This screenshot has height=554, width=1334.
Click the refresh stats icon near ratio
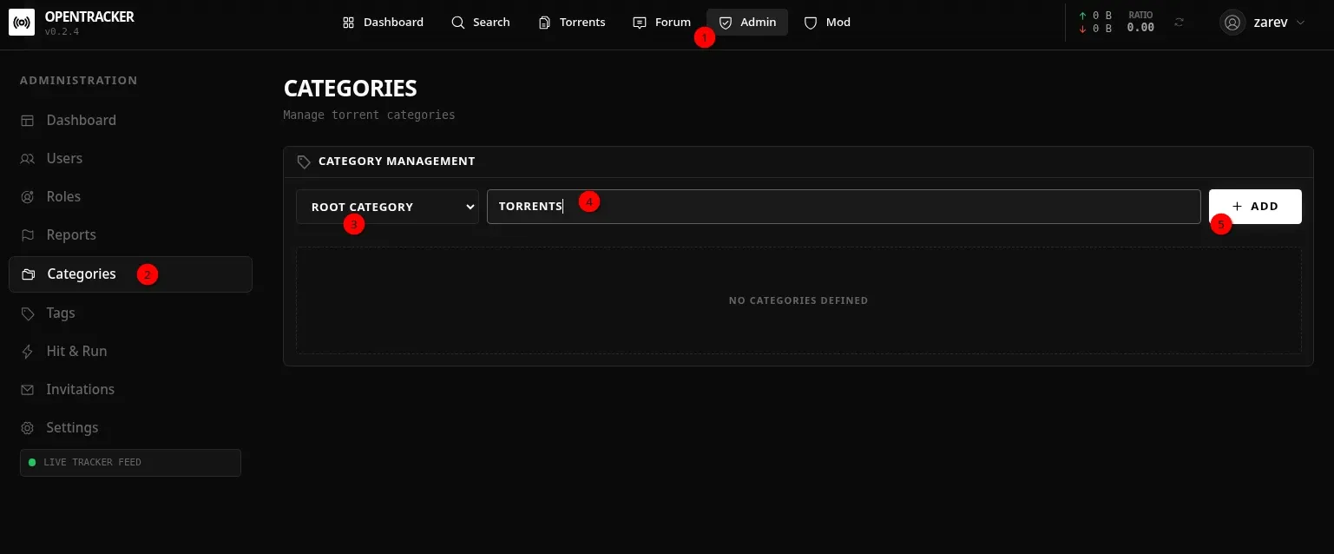click(1179, 23)
